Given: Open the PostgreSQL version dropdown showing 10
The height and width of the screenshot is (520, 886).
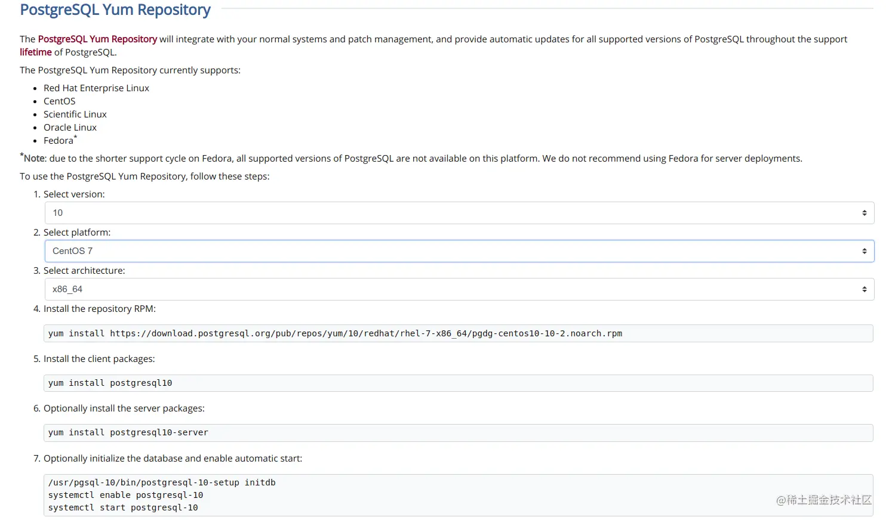Looking at the screenshot, I should point(459,213).
